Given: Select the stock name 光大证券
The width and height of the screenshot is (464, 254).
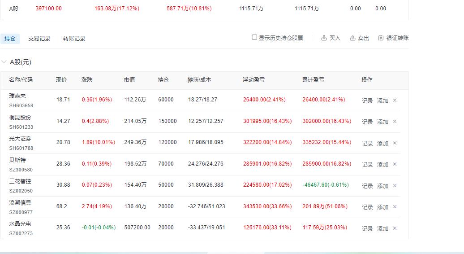Looking at the screenshot, I should point(20,138).
